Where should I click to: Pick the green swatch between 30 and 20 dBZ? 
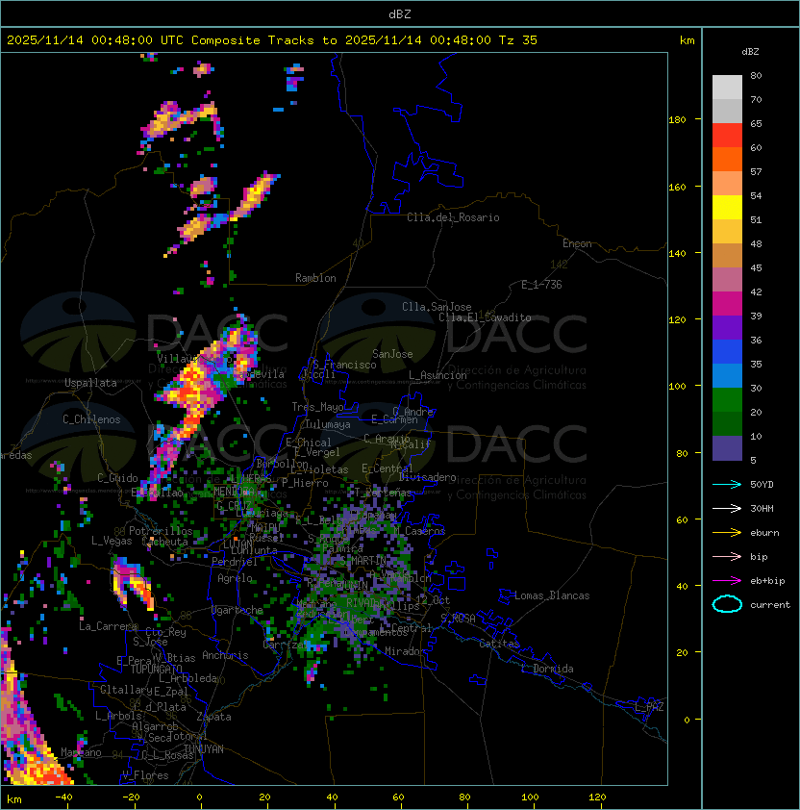tap(727, 400)
